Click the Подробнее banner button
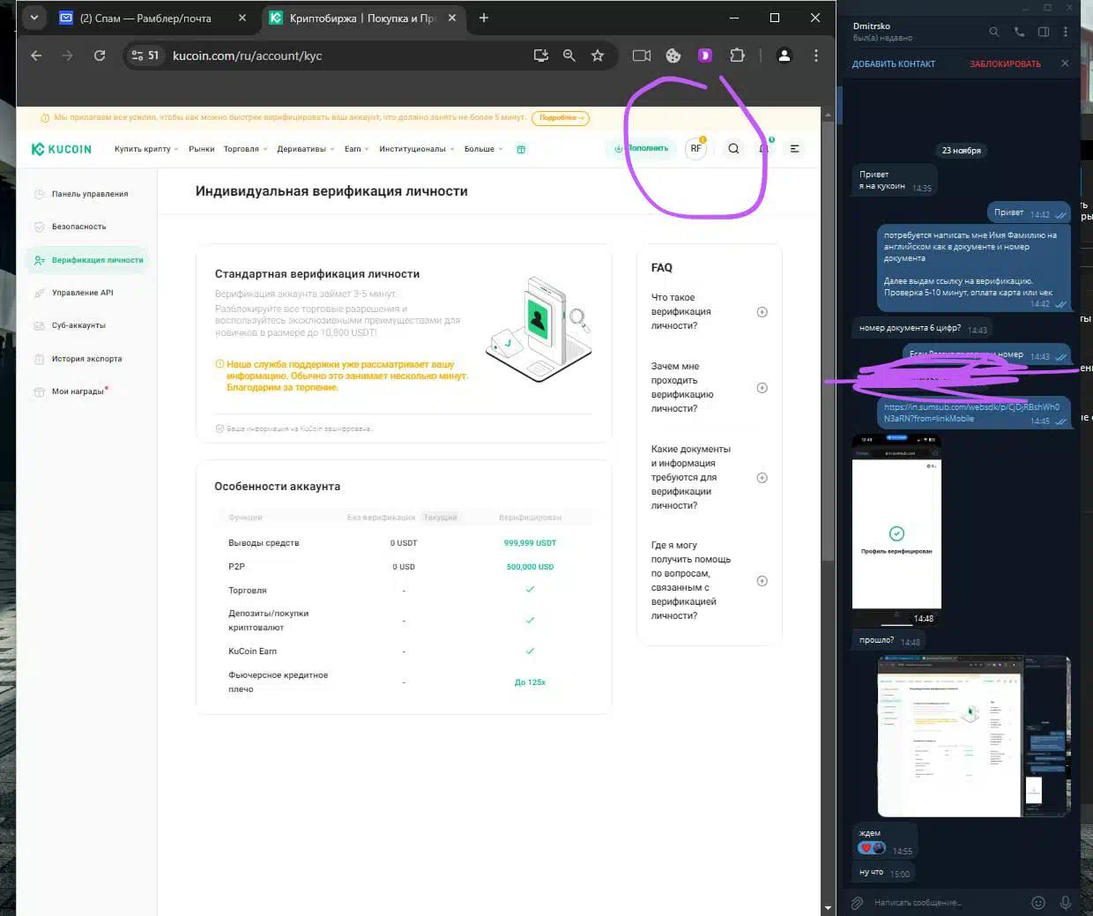This screenshot has height=916, width=1093. (561, 117)
